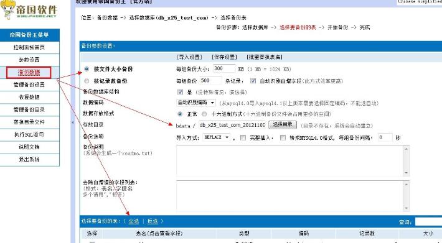Open the 自动识别编码 dropdown
442x243 pixels.
tap(196, 103)
